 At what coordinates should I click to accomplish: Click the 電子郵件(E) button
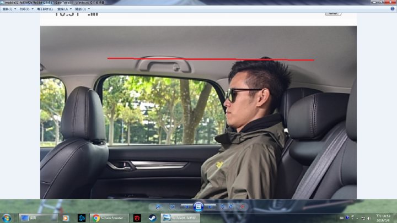(x=45, y=9)
